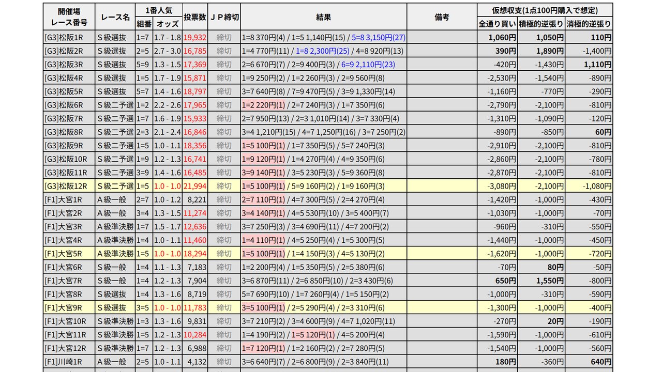
Task: Click the 投票数 column header
Action: 195,17
